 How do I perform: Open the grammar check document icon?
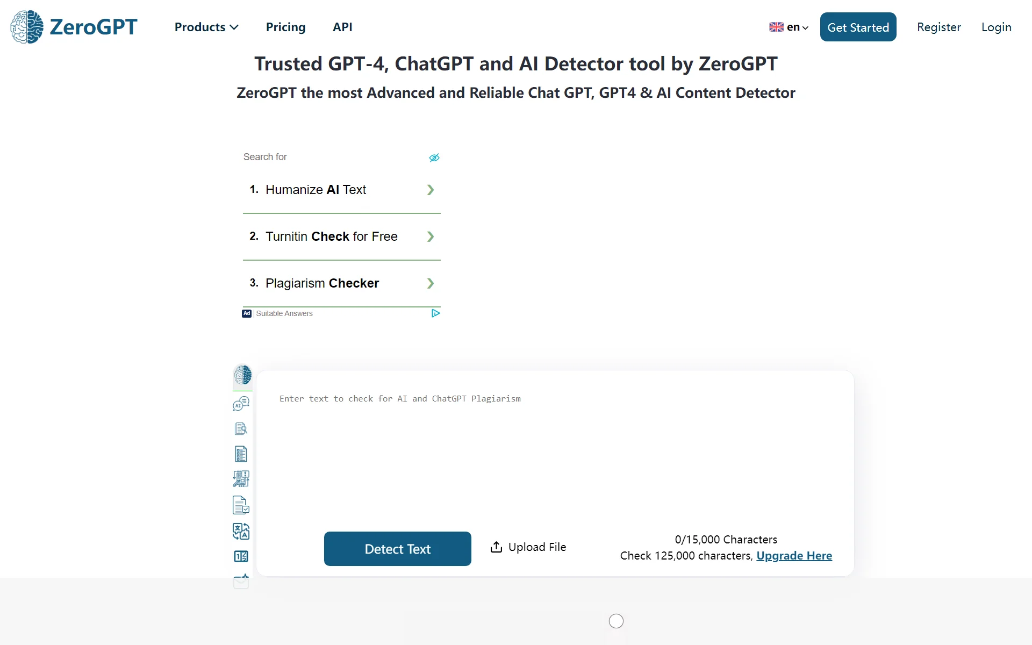(241, 505)
